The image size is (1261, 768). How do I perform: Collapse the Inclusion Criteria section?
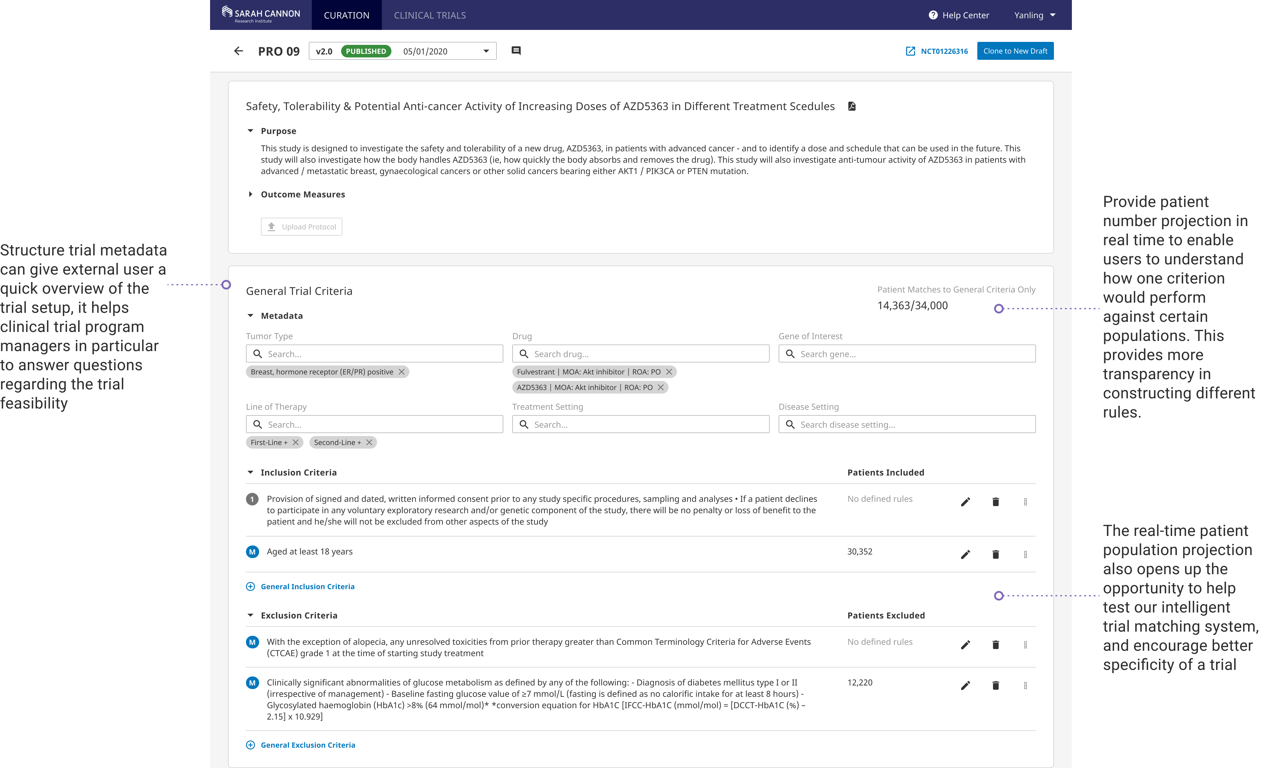[x=250, y=473]
